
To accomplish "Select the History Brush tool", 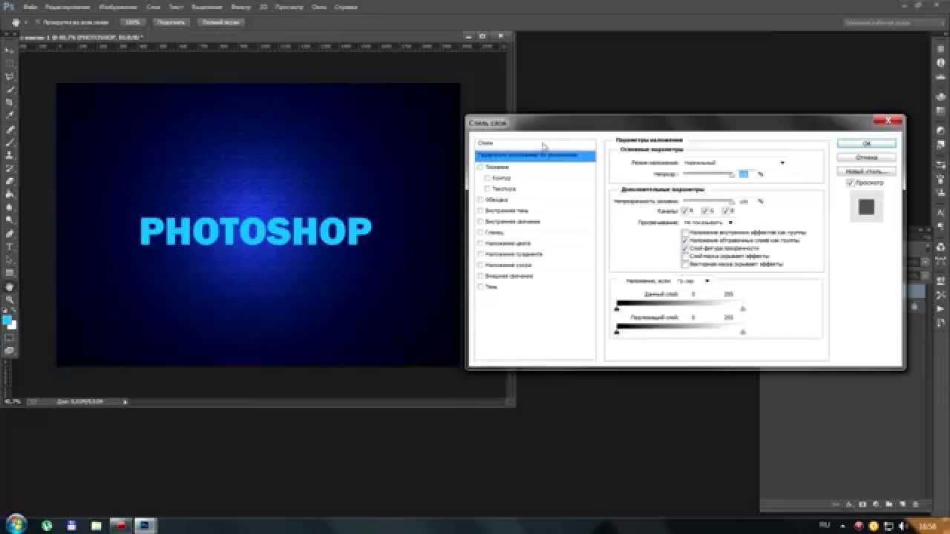I will coord(10,168).
